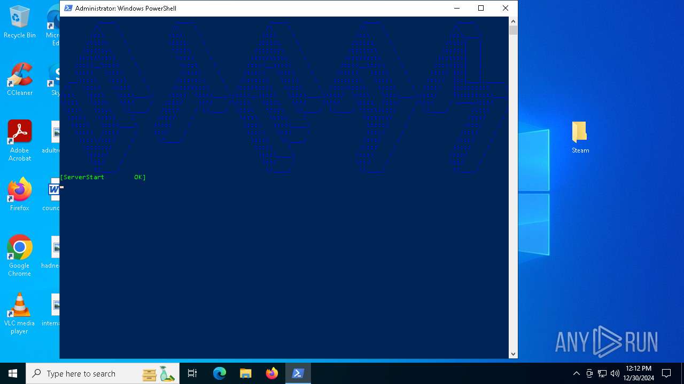
Task: Open Firefox desktop shortcut
Action: (20, 195)
